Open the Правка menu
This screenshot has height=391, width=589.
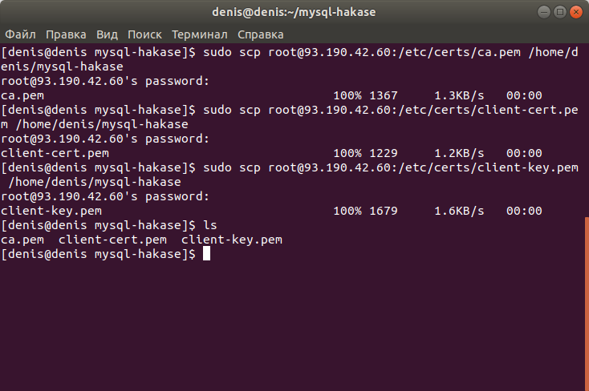[x=66, y=34]
